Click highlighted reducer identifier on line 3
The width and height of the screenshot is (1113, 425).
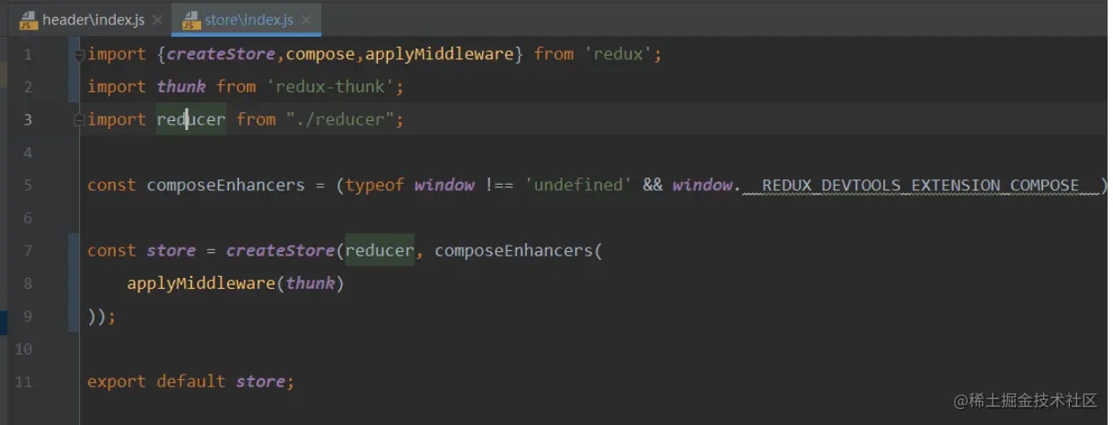(191, 120)
